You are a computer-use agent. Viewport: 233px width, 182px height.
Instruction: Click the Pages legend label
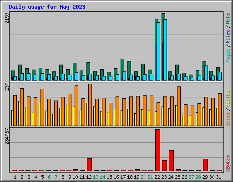228,56
